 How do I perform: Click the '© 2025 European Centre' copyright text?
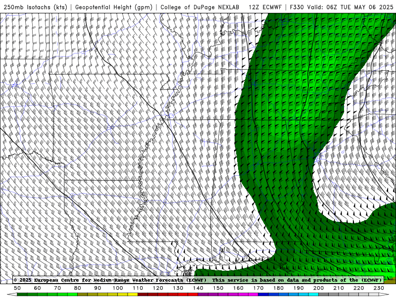pos(46,280)
